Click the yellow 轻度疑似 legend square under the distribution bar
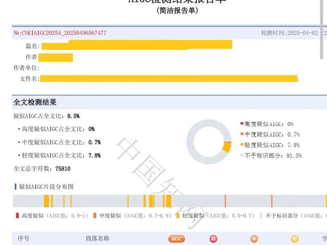This screenshot has height=245, width=327. (178, 216)
